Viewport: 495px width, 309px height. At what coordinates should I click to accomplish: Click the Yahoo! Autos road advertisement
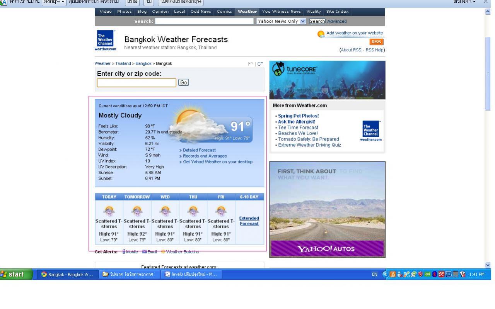pyautogui.click(x=327, y=209)
